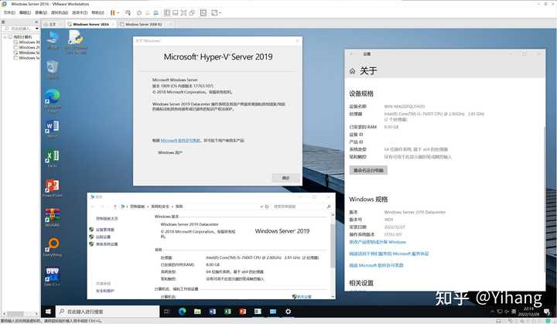Screen dimensions: 557x324
Task: Open the This PC desktop icon
Action: 53,40
